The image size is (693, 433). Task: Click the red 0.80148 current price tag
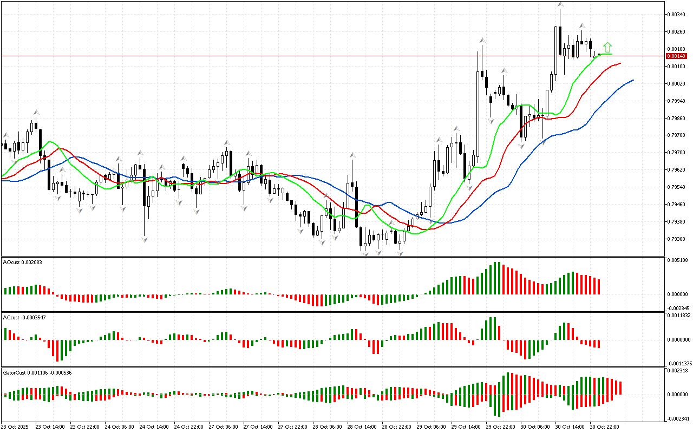[x=676, y=56]
